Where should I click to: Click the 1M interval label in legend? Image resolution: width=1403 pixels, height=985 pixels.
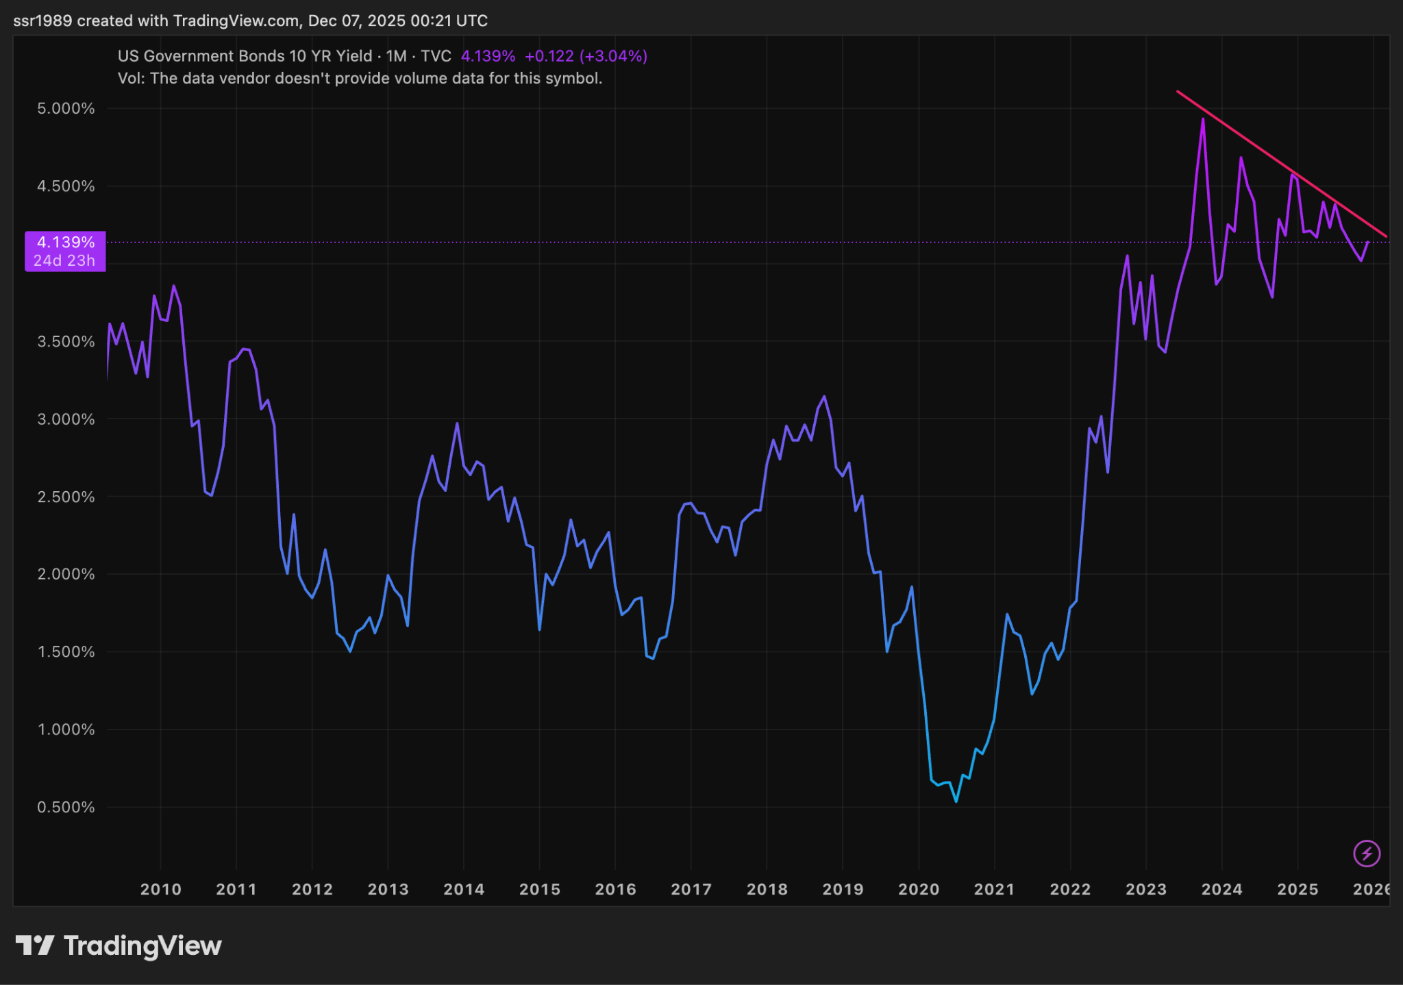coord(396,56)
